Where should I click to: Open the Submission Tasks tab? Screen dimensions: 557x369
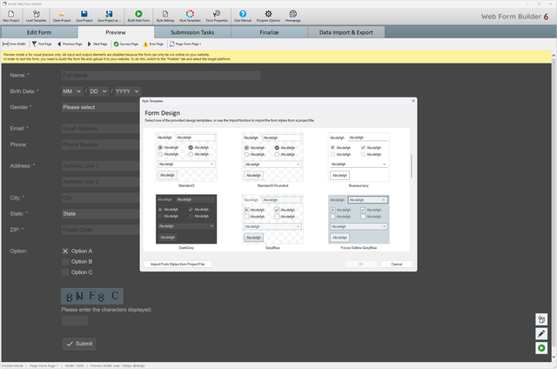click(192, 32)
